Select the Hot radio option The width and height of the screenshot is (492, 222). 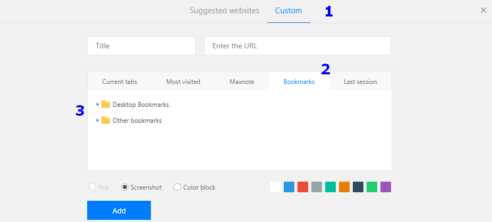[92, 187]
